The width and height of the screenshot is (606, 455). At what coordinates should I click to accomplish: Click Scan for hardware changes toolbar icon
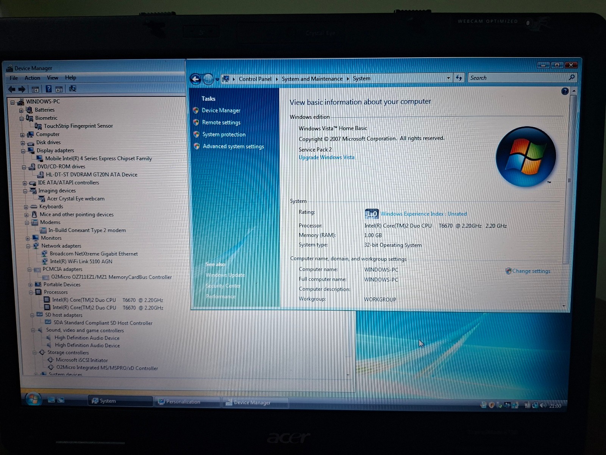(73, 89)
